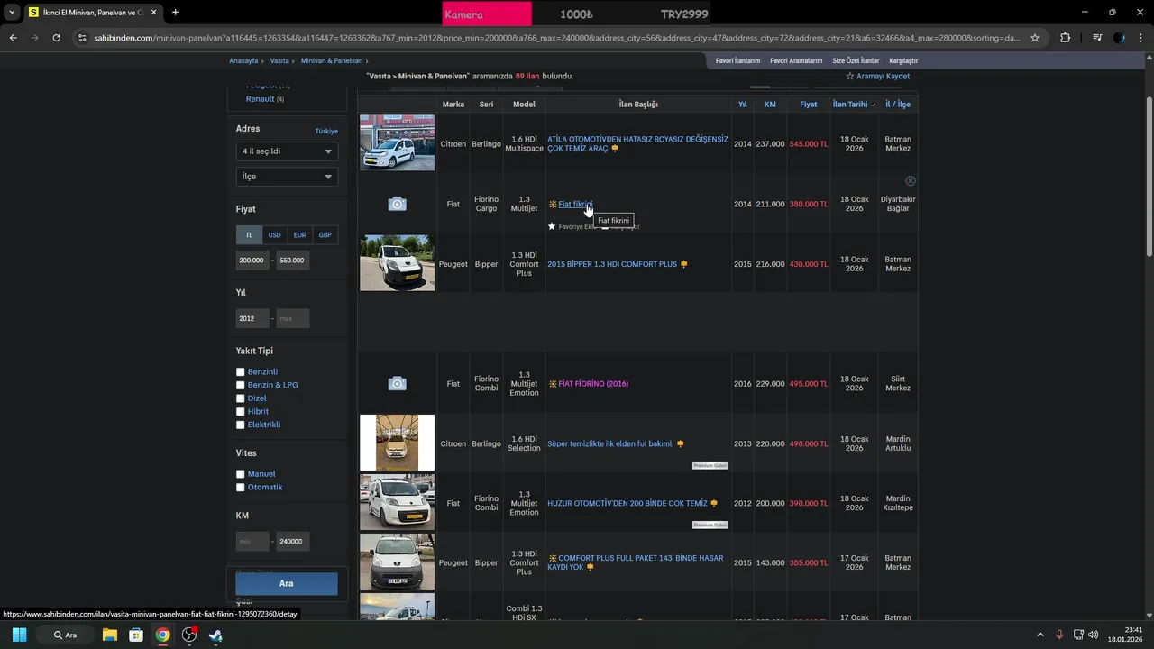The width and height of the screenshot is (1154, 649).
Task: Close the İkinci El Minivan tab
Action: click(153, 13)
